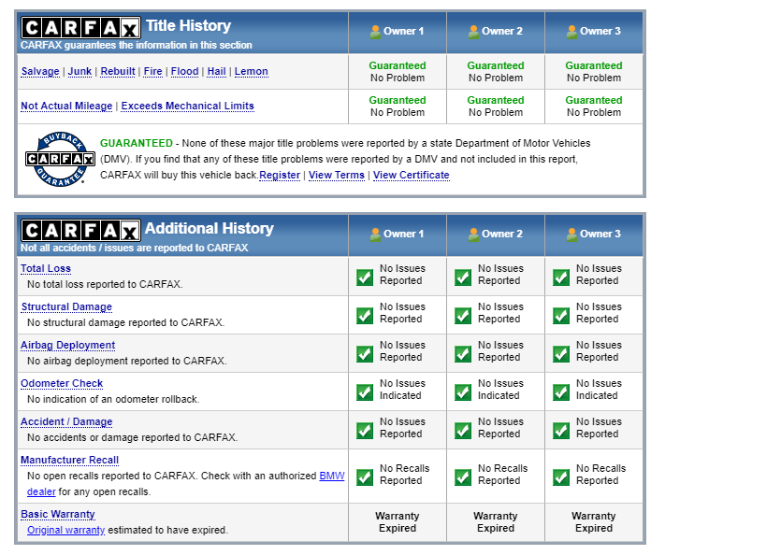
Task: Click 'Guaranteed No Problem' for Salvage row Owner 3
Action: click(594, 72)
